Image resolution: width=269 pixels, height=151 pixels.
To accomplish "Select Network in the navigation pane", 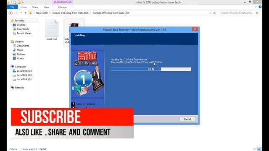I will coord(19,88).
